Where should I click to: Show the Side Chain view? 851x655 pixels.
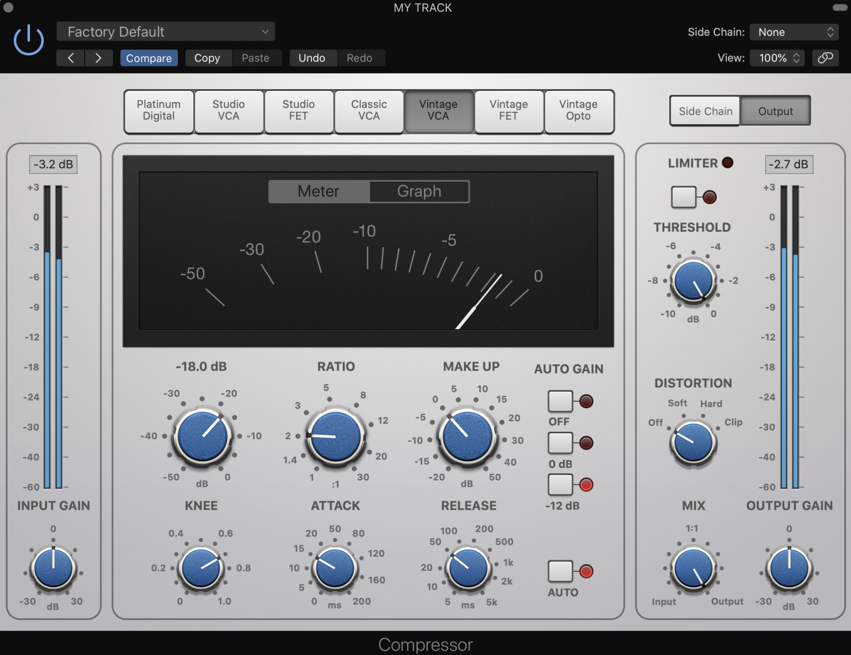[704, 111]
